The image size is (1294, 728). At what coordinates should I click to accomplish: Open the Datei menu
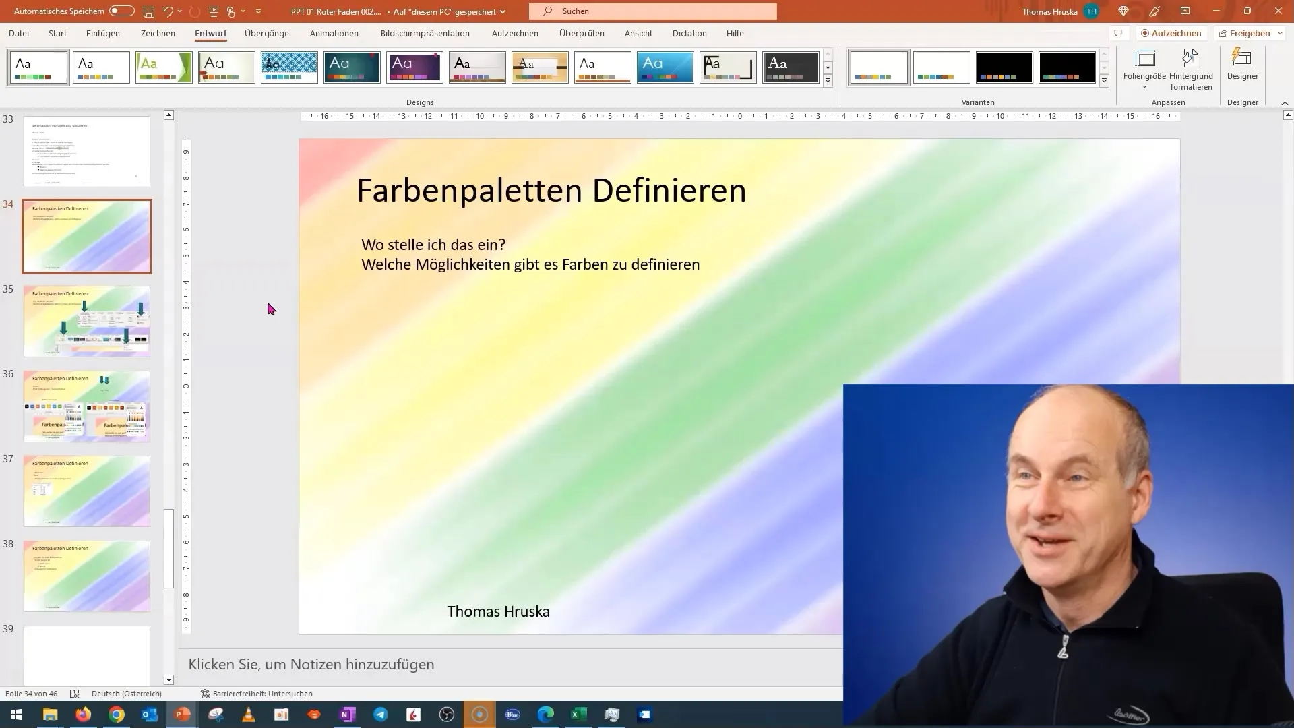[x=19, y=33]
